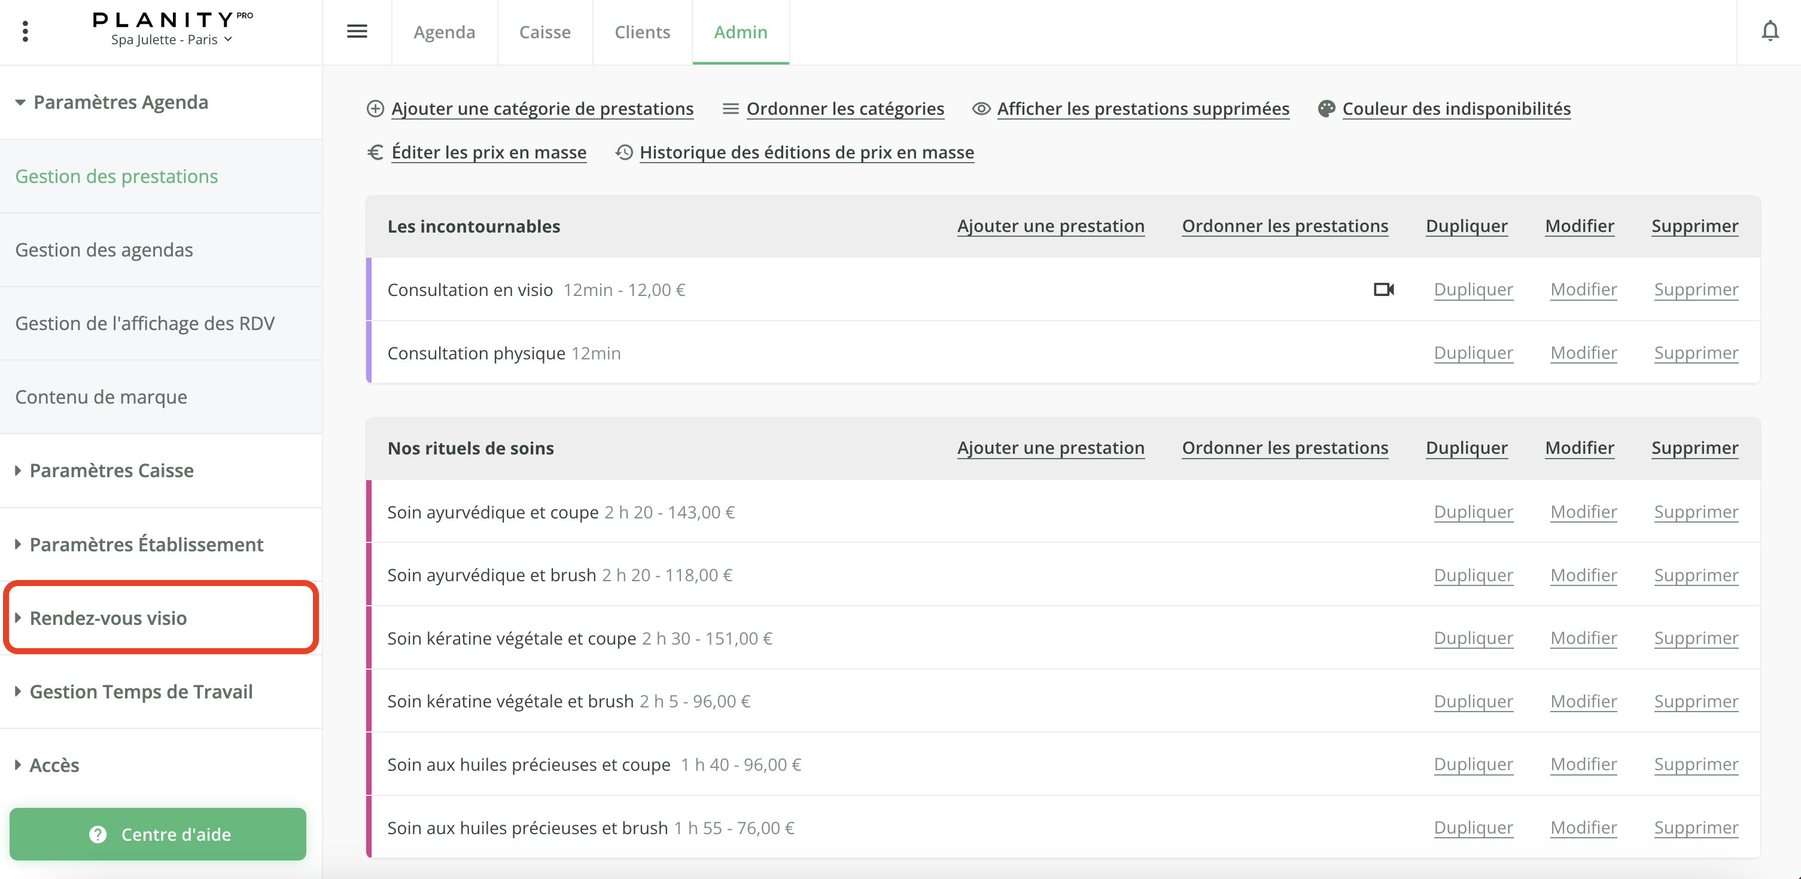Click the euro icon for mass pricing
Screen dimensions: 1801x879
[375, 152]
